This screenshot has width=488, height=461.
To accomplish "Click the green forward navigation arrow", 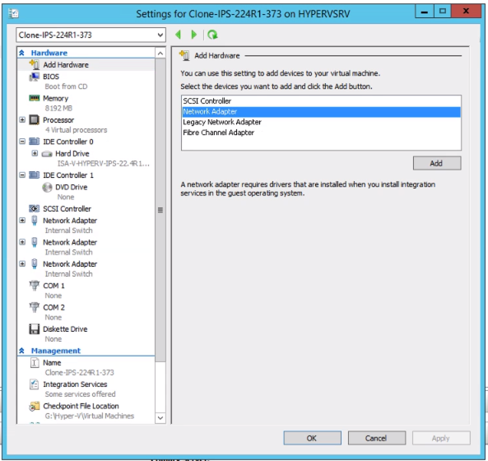I will point(194,35).
